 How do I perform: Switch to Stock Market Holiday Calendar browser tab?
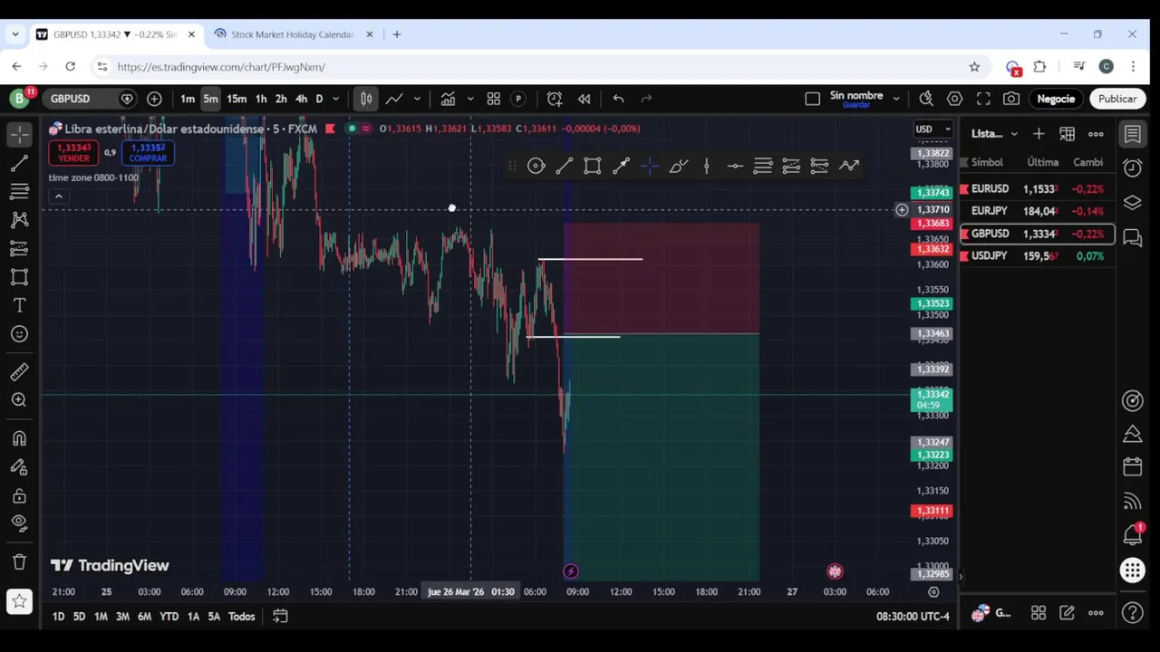pos(292,34)
